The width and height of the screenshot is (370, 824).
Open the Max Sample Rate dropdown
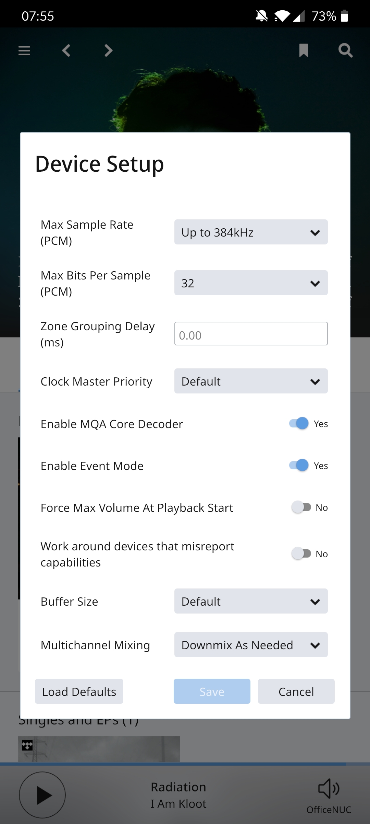tap(251, 232)
